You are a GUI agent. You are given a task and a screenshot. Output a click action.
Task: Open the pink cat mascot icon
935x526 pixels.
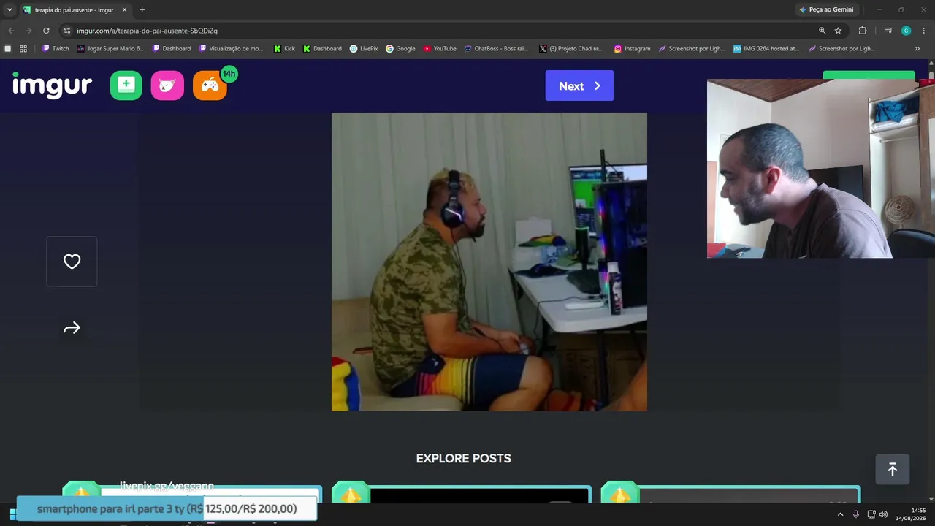tap(167, 85)
